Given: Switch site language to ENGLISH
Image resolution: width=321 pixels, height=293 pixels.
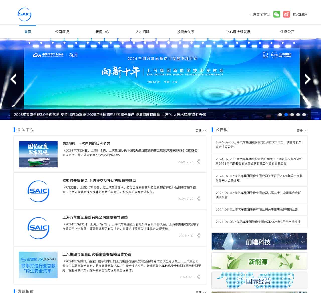Looking at the screenshot, I should click(300, 15).
